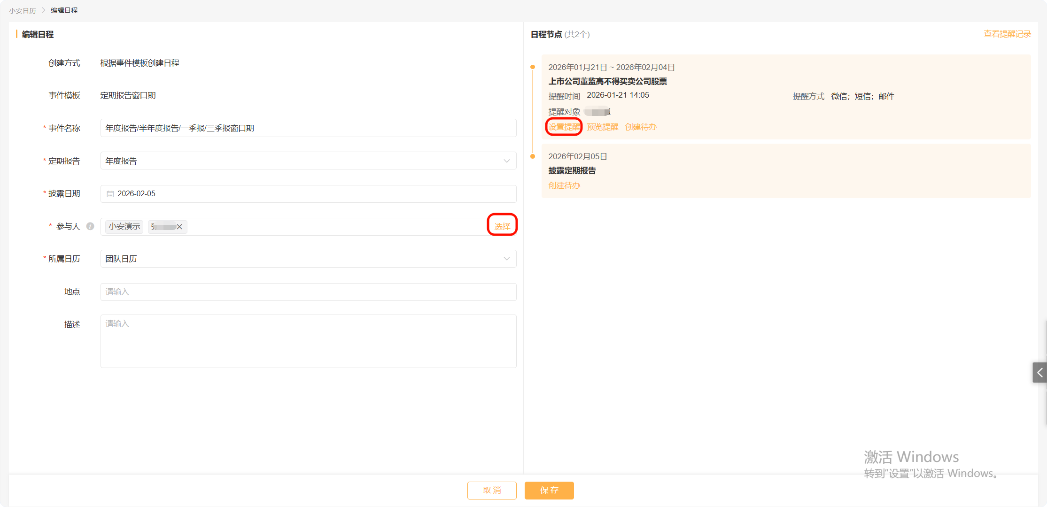Click into the 地点 input field
The image size is (1047, 507).
coord(308,292)
